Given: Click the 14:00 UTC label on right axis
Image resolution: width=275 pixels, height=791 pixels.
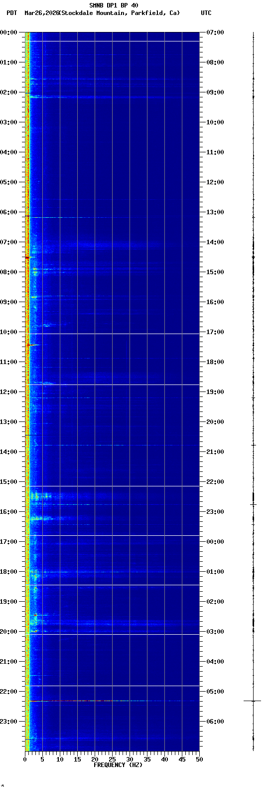Looking at the screenshot, I should (x=215, y=242).
